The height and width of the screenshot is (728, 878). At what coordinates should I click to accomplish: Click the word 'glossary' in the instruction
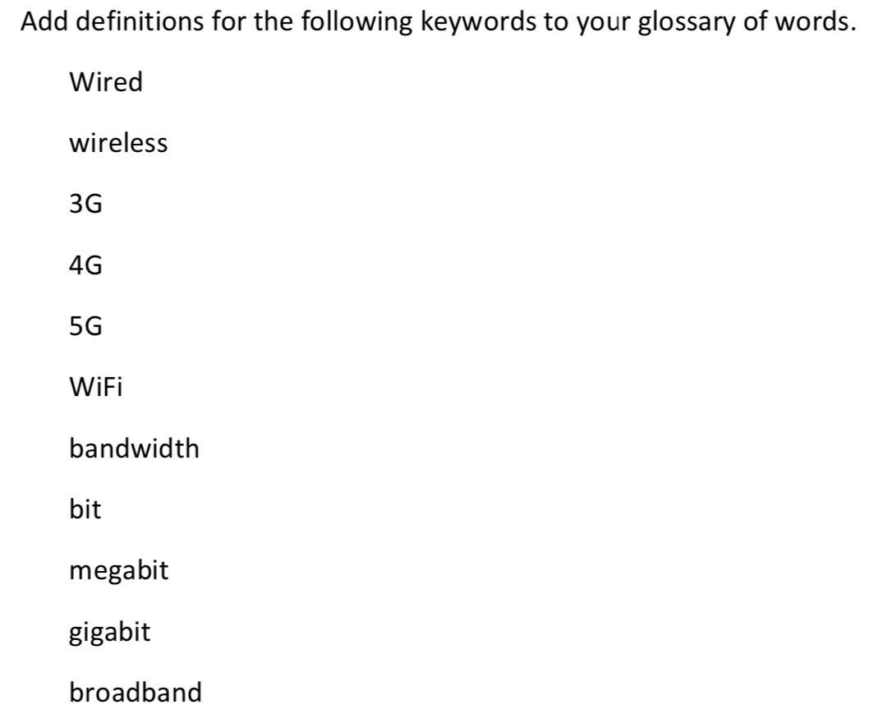[x=686, y=24]
